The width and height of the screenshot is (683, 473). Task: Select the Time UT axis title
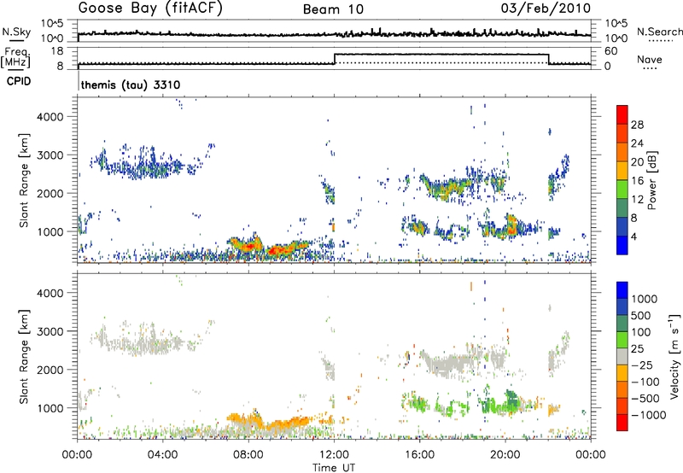334,468
